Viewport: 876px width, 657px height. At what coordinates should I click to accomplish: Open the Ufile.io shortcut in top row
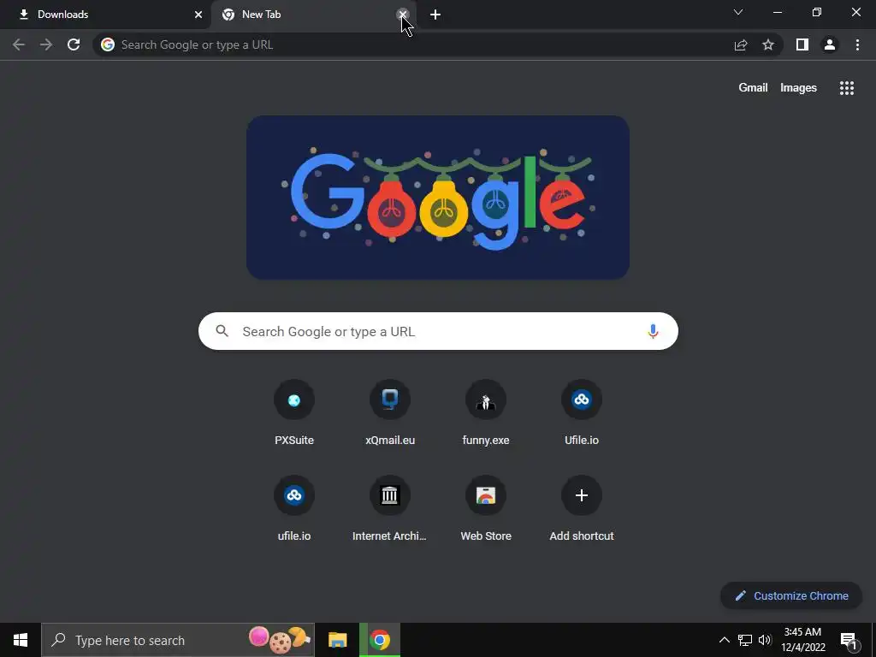pyautogui.click(x=582, y=412)
